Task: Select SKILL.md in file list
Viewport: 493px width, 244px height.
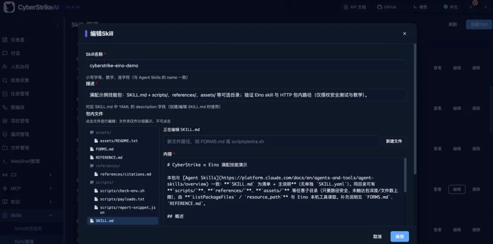Action: point(123,221)
